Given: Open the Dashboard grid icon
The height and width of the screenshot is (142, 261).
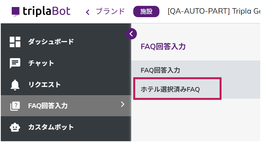Looking at the screenshot, I should tap(15, 42).
